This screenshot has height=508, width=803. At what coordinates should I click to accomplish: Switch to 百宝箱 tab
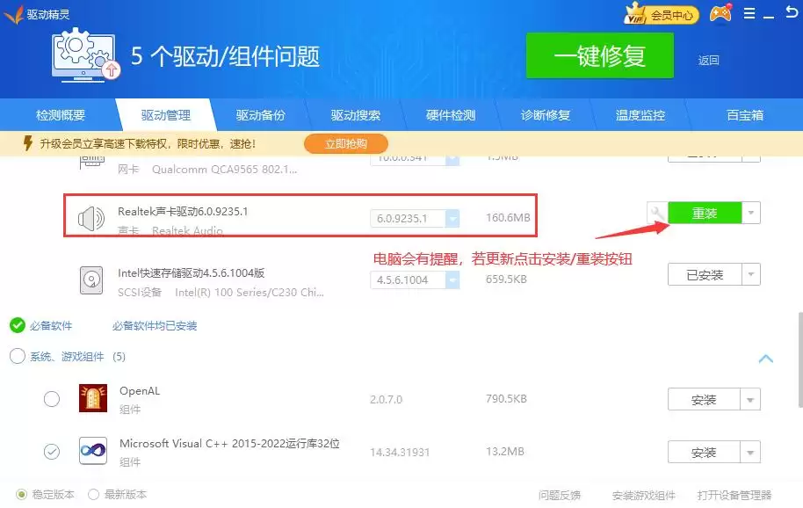[745, 115]
